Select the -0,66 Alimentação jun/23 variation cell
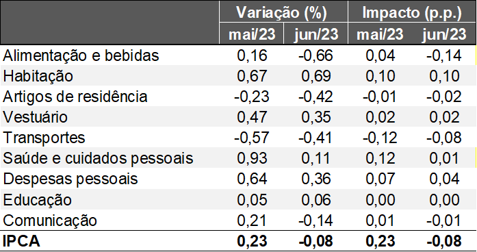Screen dimensions: 477x252 coord(315,55)
